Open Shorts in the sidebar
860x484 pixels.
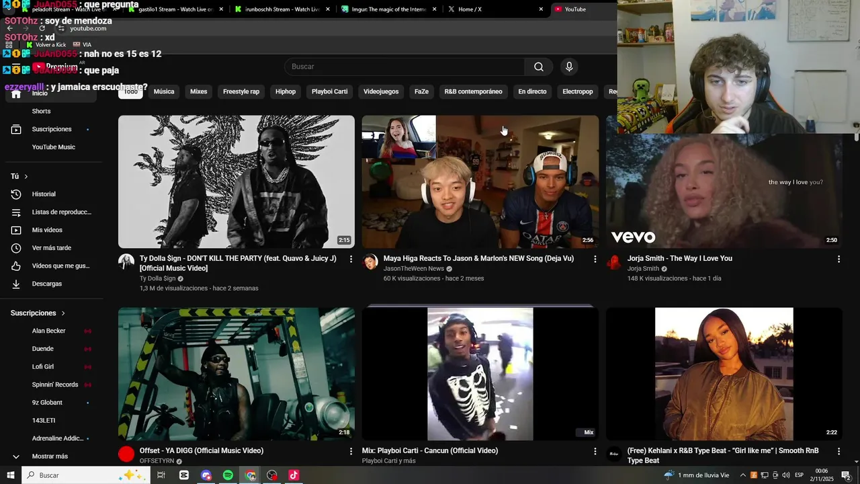[x=41, y=111]
